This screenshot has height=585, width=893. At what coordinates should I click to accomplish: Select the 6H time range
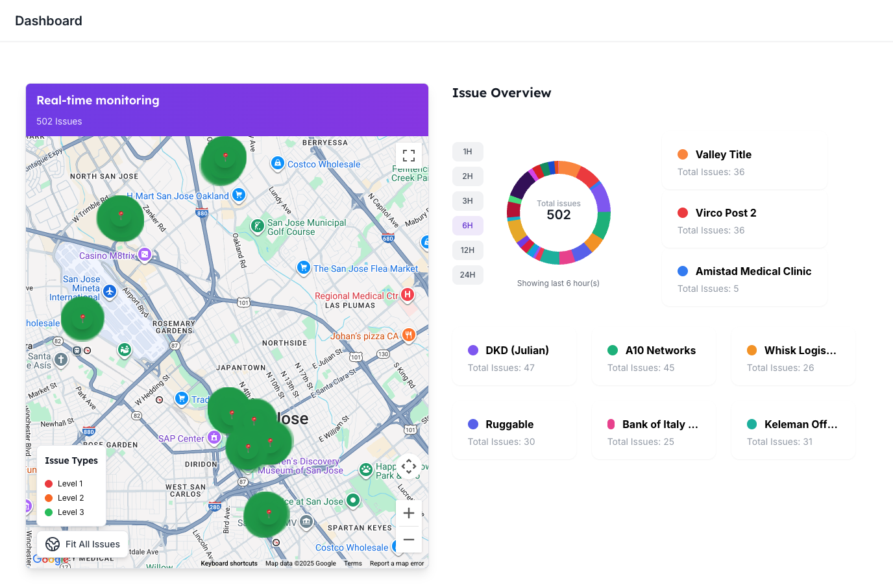tap(468, 226)
